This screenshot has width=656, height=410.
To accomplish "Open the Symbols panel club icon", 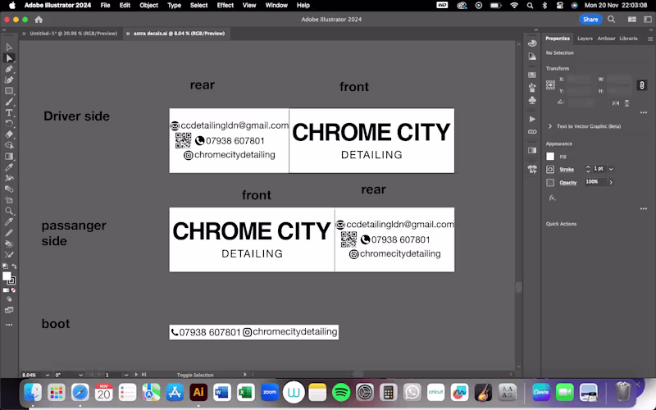I will point(532,100).
